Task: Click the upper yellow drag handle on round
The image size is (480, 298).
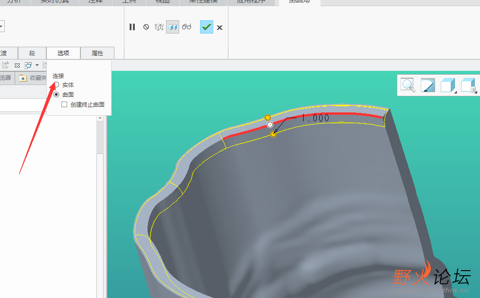Action: 268,118
